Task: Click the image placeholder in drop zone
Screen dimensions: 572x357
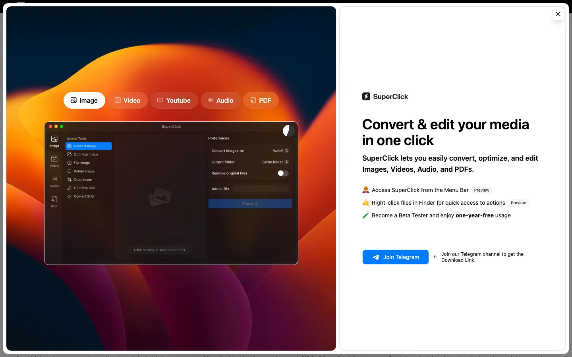Action: [160, 196]
